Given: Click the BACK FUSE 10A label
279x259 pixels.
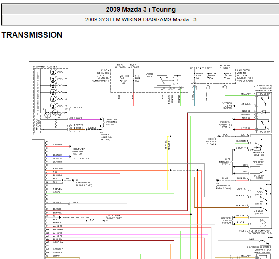Looking at the screenshot, I should tap(229, 76).
